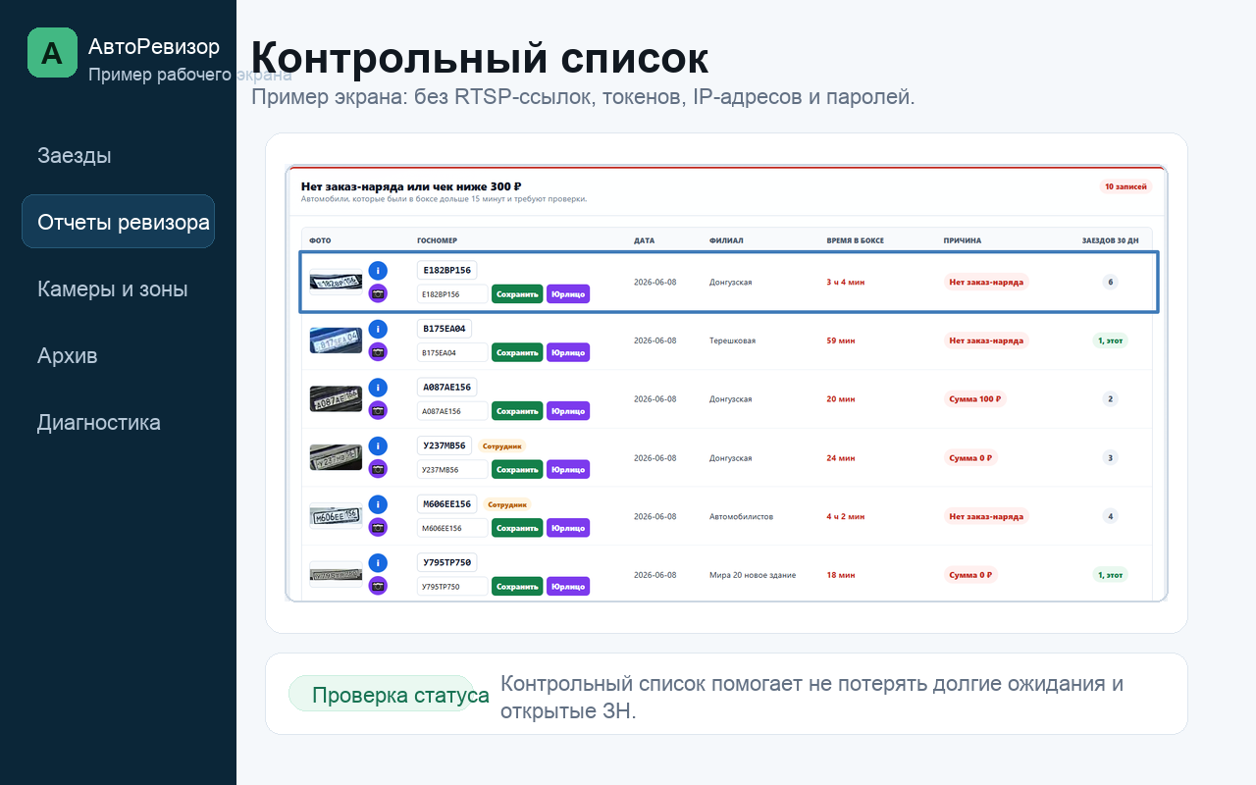Click the Проверка статуса badge
This screenshot has height=785, width=1256.
tap(382, 695)
